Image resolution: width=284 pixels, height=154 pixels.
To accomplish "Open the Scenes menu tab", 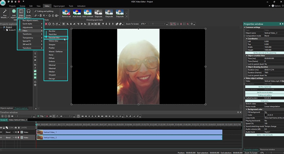I will click(23, 6).
